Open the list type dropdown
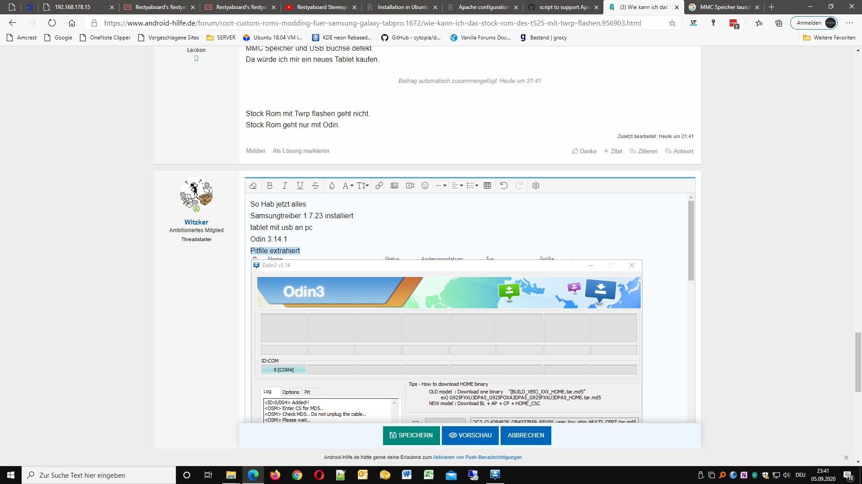This screenshot has width=862, height=484. click(x=472, y=186)
